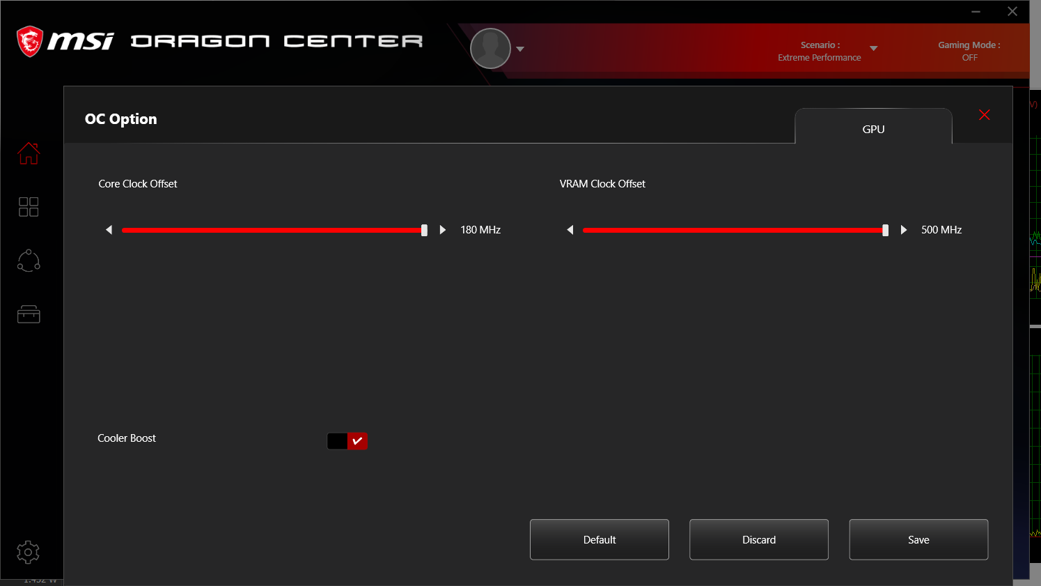Image resolution: width=1041 pixels, height=586 pixels.
Task: Expand the user profile dropdown arrow
Action: coord(520,49)
